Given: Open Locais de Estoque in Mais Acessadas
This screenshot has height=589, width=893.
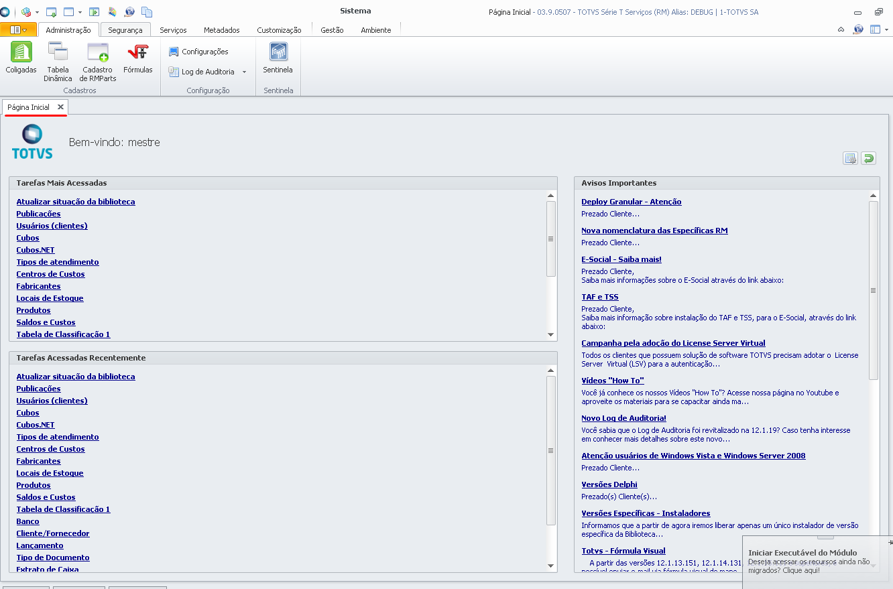Looking at the screenshot, I should click(50, 298).
